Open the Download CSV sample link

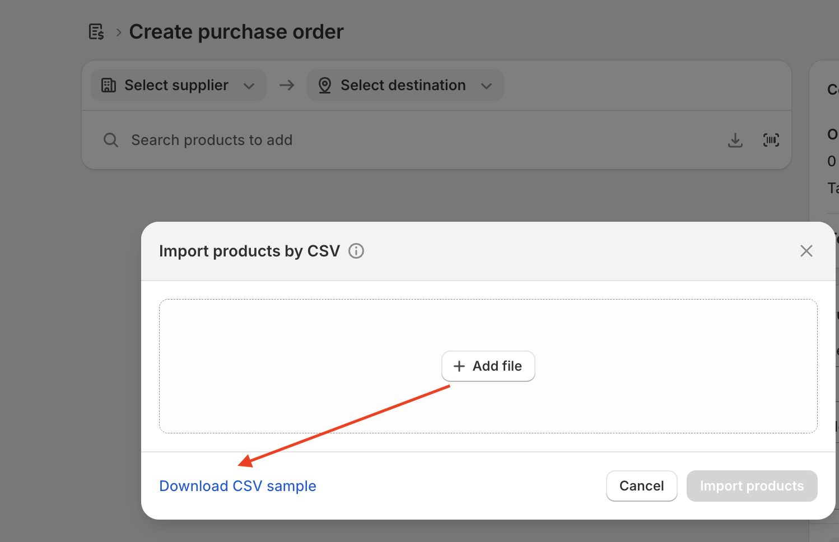click(238, 486)
